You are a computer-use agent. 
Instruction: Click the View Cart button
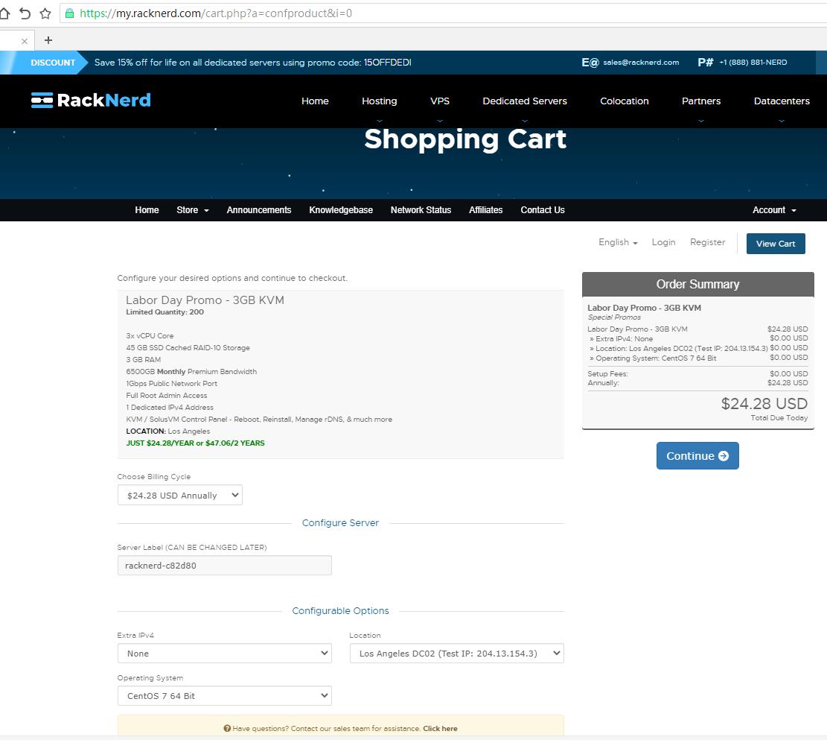[776, 244]
